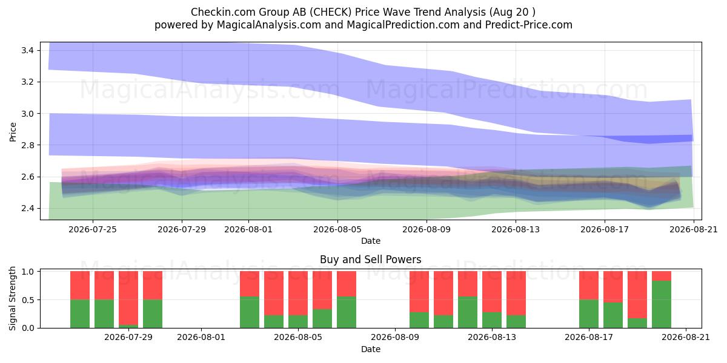Select the 2026-08-01 date tick on price chart
Viewport: 727px width, 363px height.
pyautogui.click(x=248, y=229)
